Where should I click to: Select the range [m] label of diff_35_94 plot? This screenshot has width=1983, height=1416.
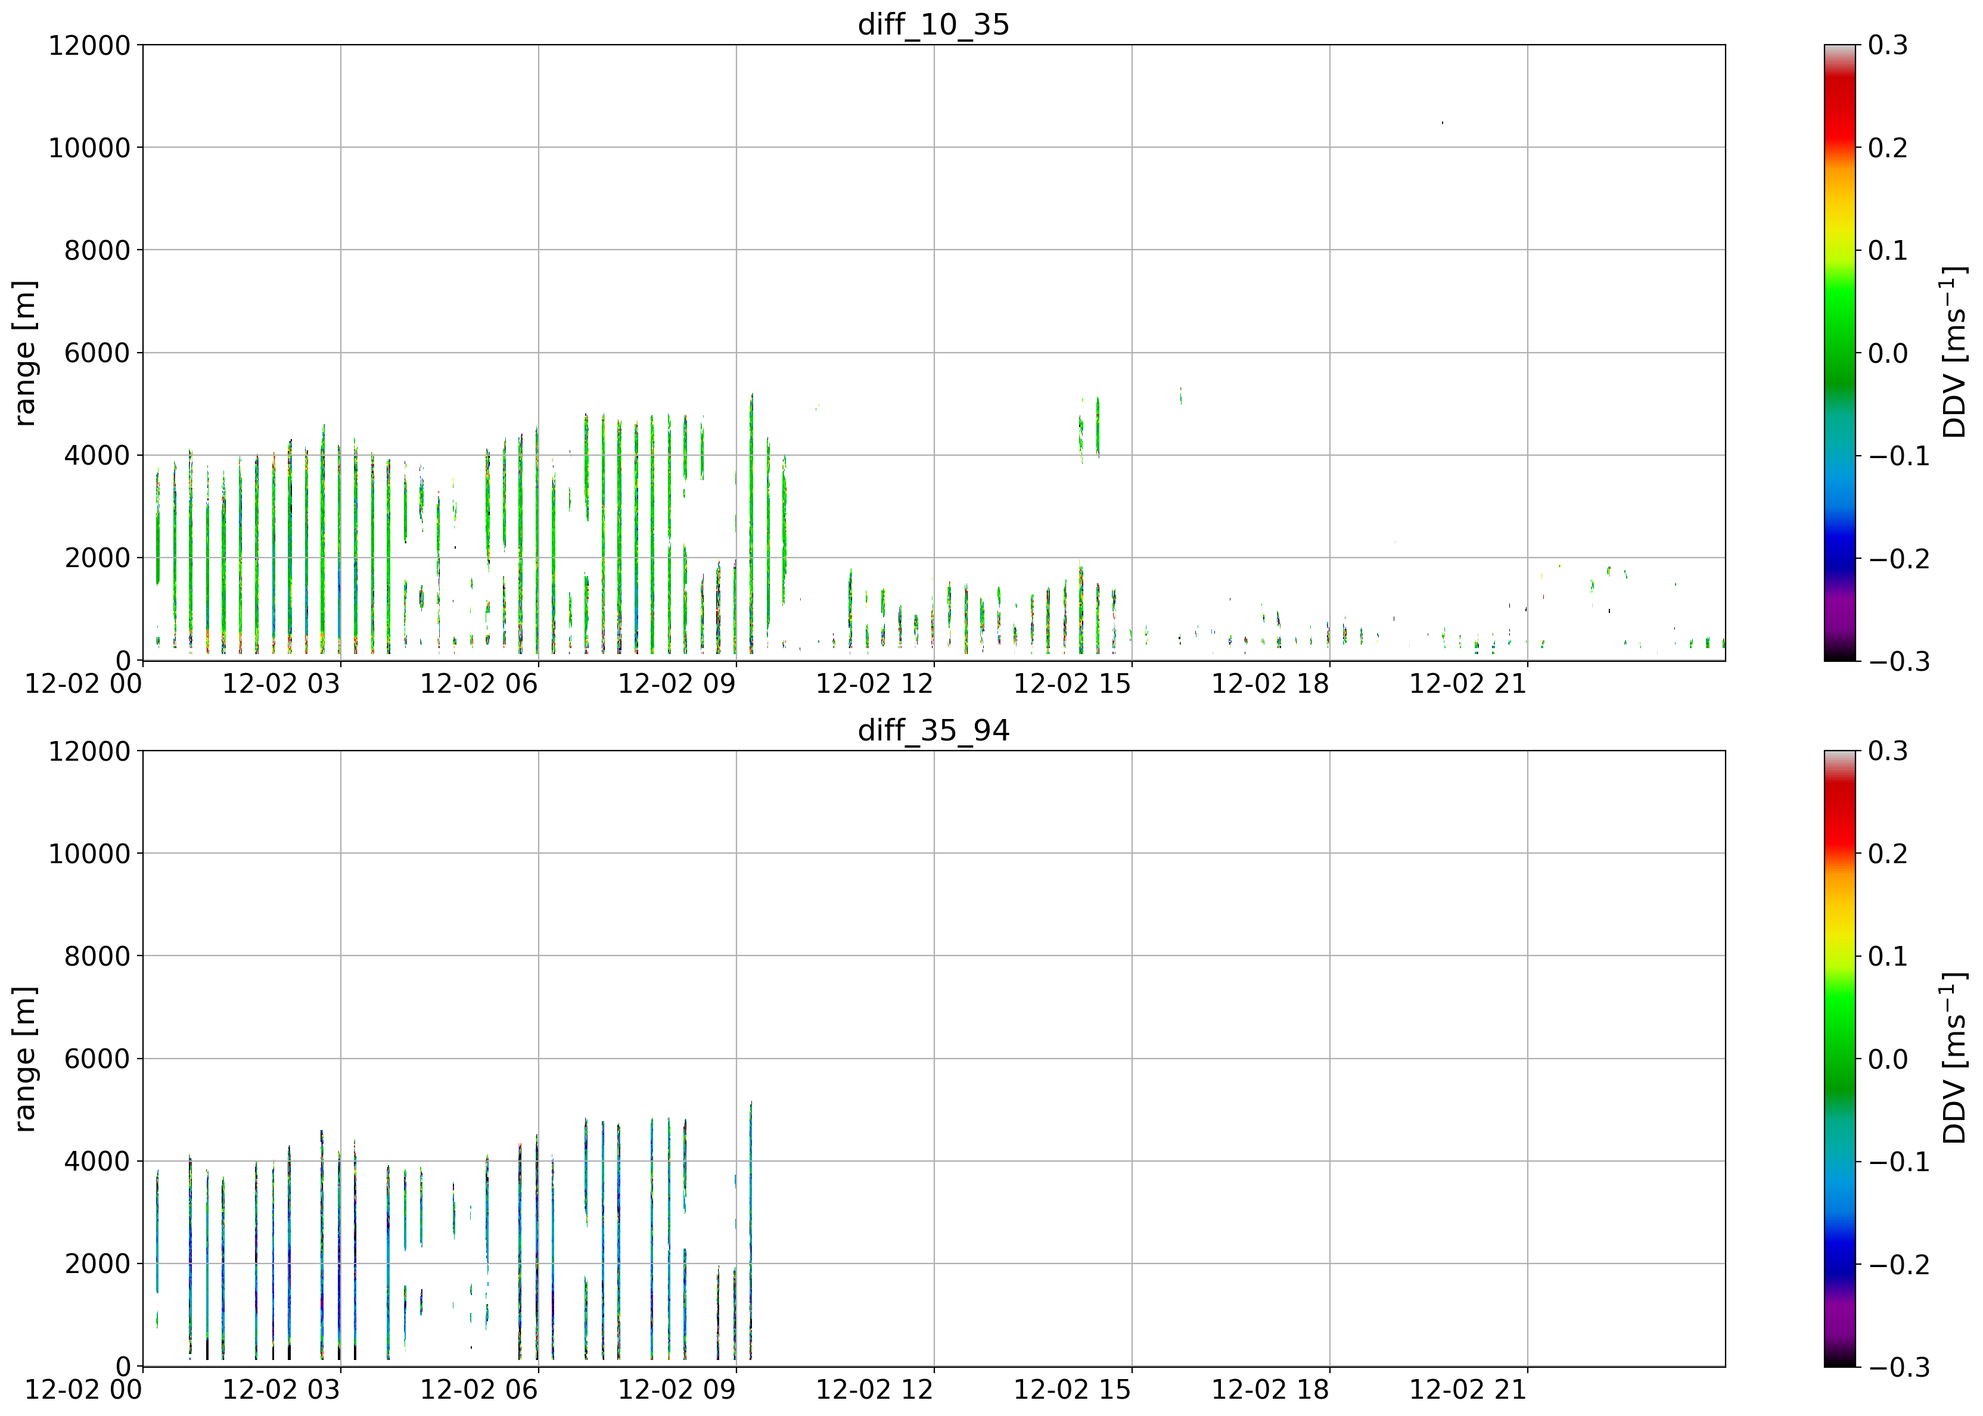[25, 1059]
